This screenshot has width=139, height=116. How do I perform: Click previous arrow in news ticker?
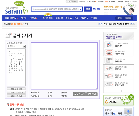tap(132, 24)
